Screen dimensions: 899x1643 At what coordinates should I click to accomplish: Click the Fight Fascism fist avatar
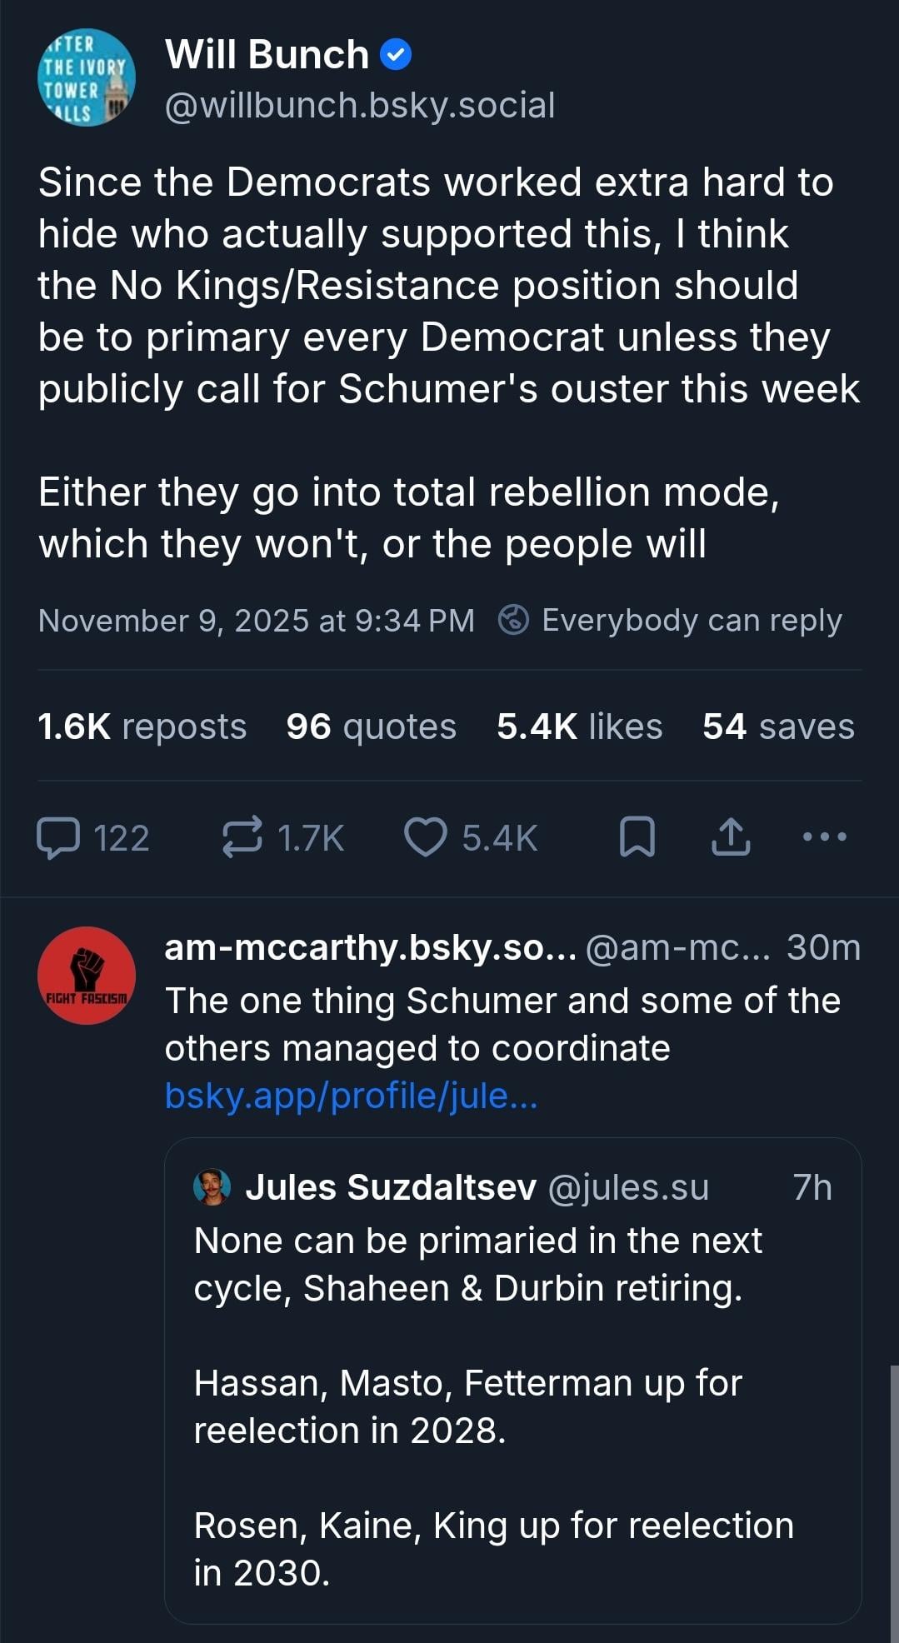tap(87, 975)
